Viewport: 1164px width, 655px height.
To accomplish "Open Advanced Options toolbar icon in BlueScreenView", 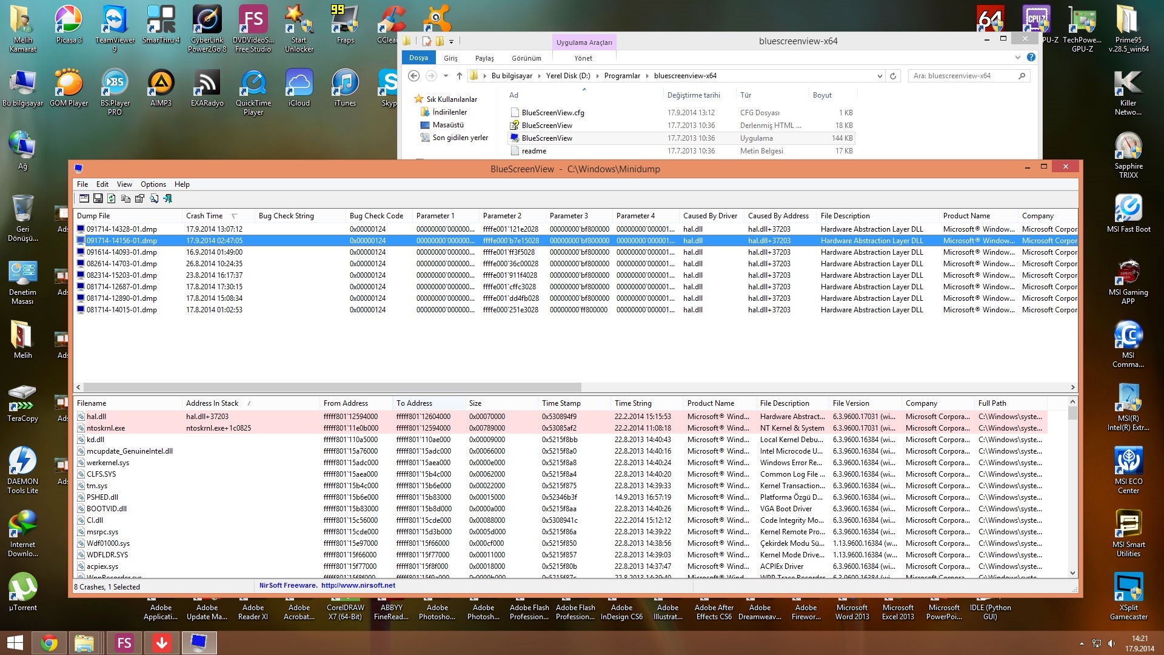I will (84, 199).
